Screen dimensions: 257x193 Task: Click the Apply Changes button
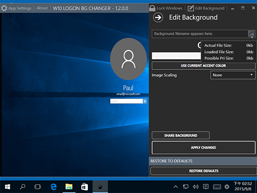[x=204, y=148]
